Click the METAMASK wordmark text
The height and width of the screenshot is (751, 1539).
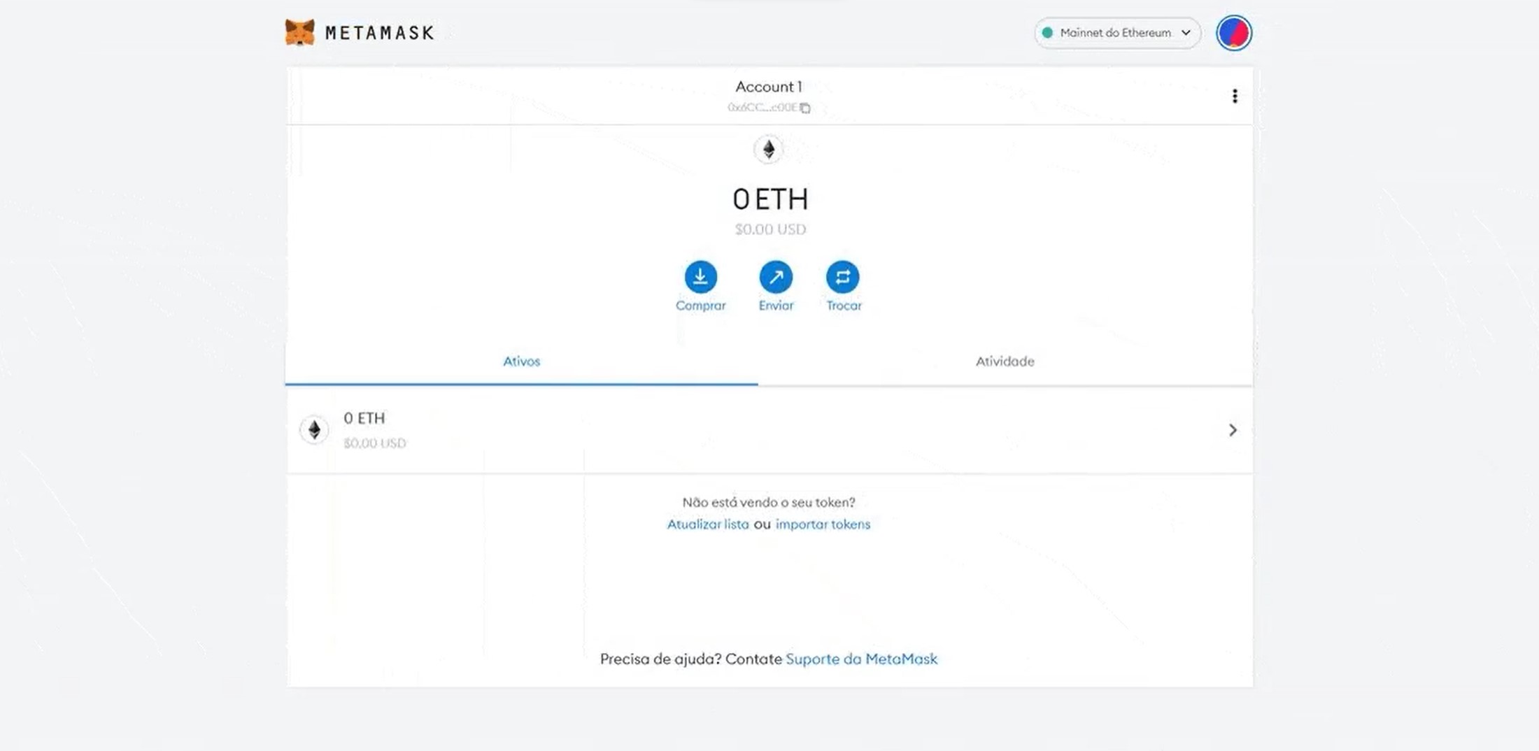(x=380, y=33)
